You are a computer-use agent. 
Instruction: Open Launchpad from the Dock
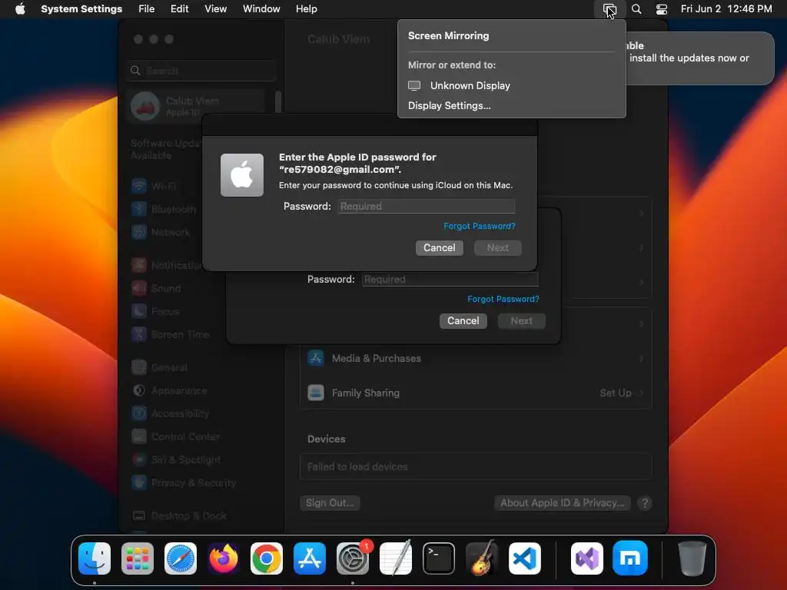pos(138,559)
